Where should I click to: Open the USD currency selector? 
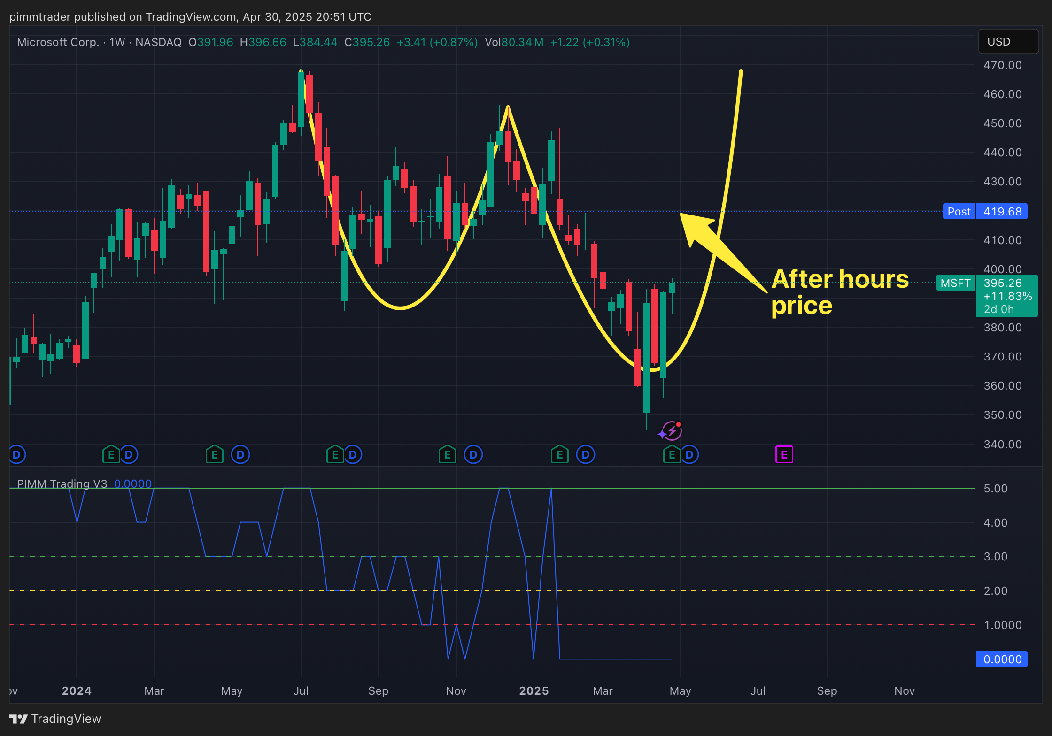(x=1008, y=42)
